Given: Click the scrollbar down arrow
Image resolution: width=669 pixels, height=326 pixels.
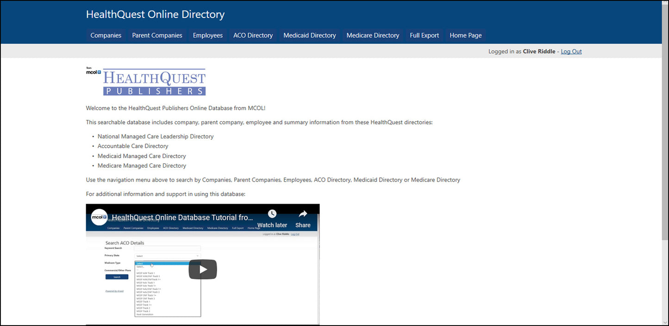Looking at the screenshot, I should pos(665,322).
